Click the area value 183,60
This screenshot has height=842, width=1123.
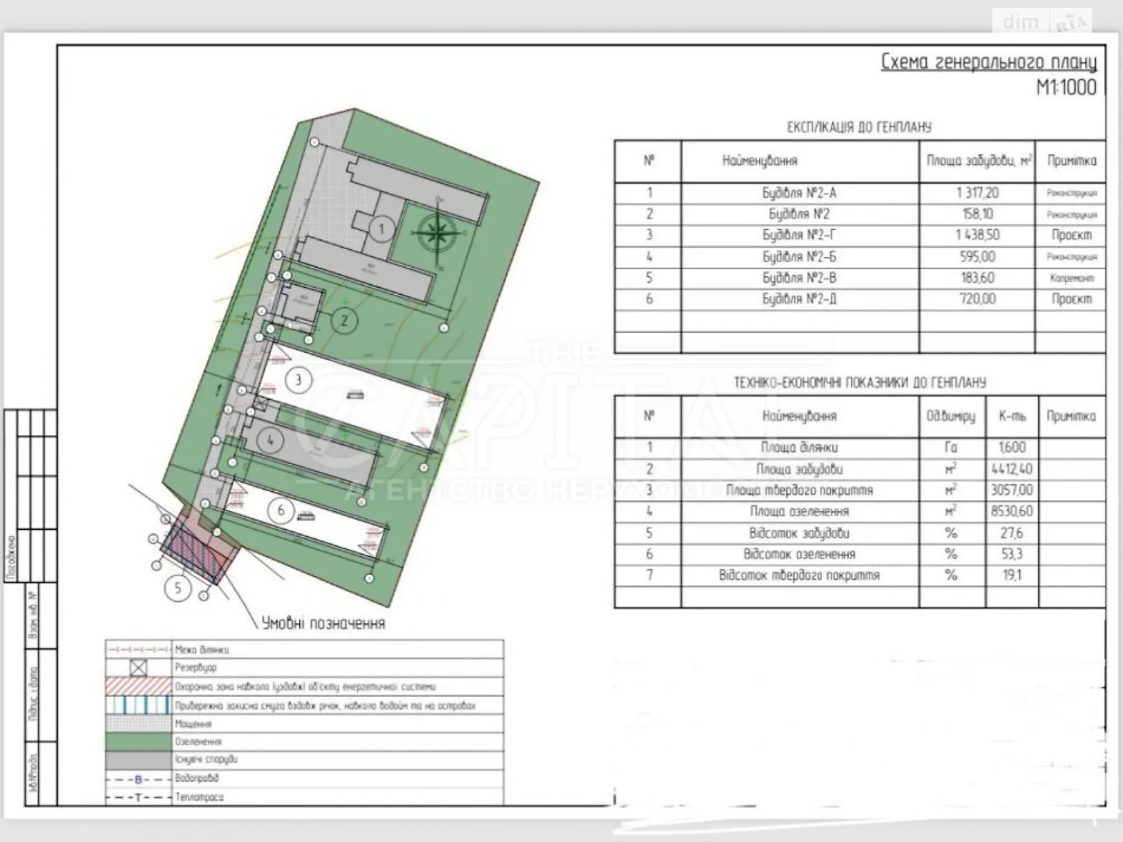977,278
